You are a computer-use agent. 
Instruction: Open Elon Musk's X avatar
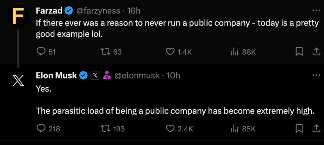click(x=18, y=81)
